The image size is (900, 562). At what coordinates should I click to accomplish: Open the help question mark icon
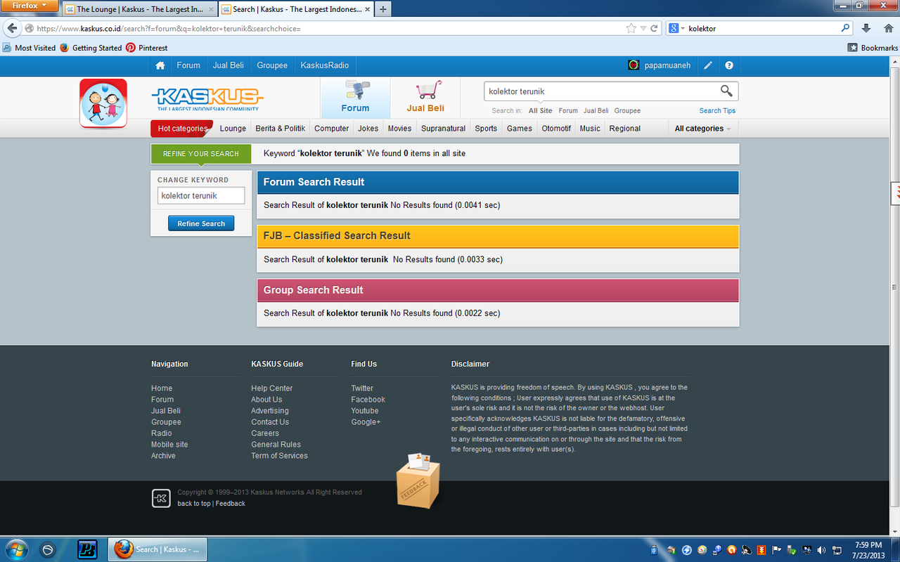coord(729,65)
